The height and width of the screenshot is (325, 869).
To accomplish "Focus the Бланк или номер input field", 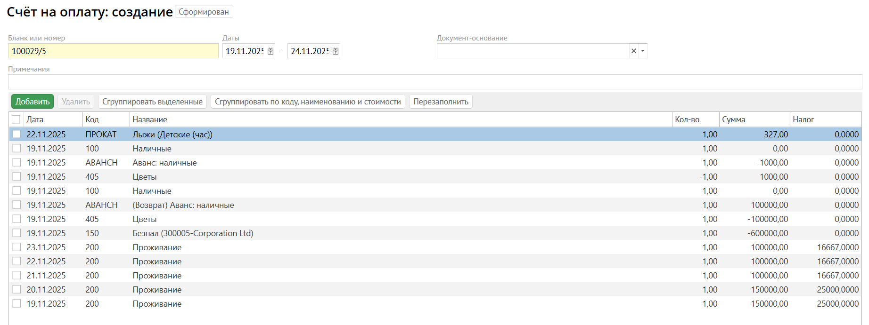I will coord(113,51).
